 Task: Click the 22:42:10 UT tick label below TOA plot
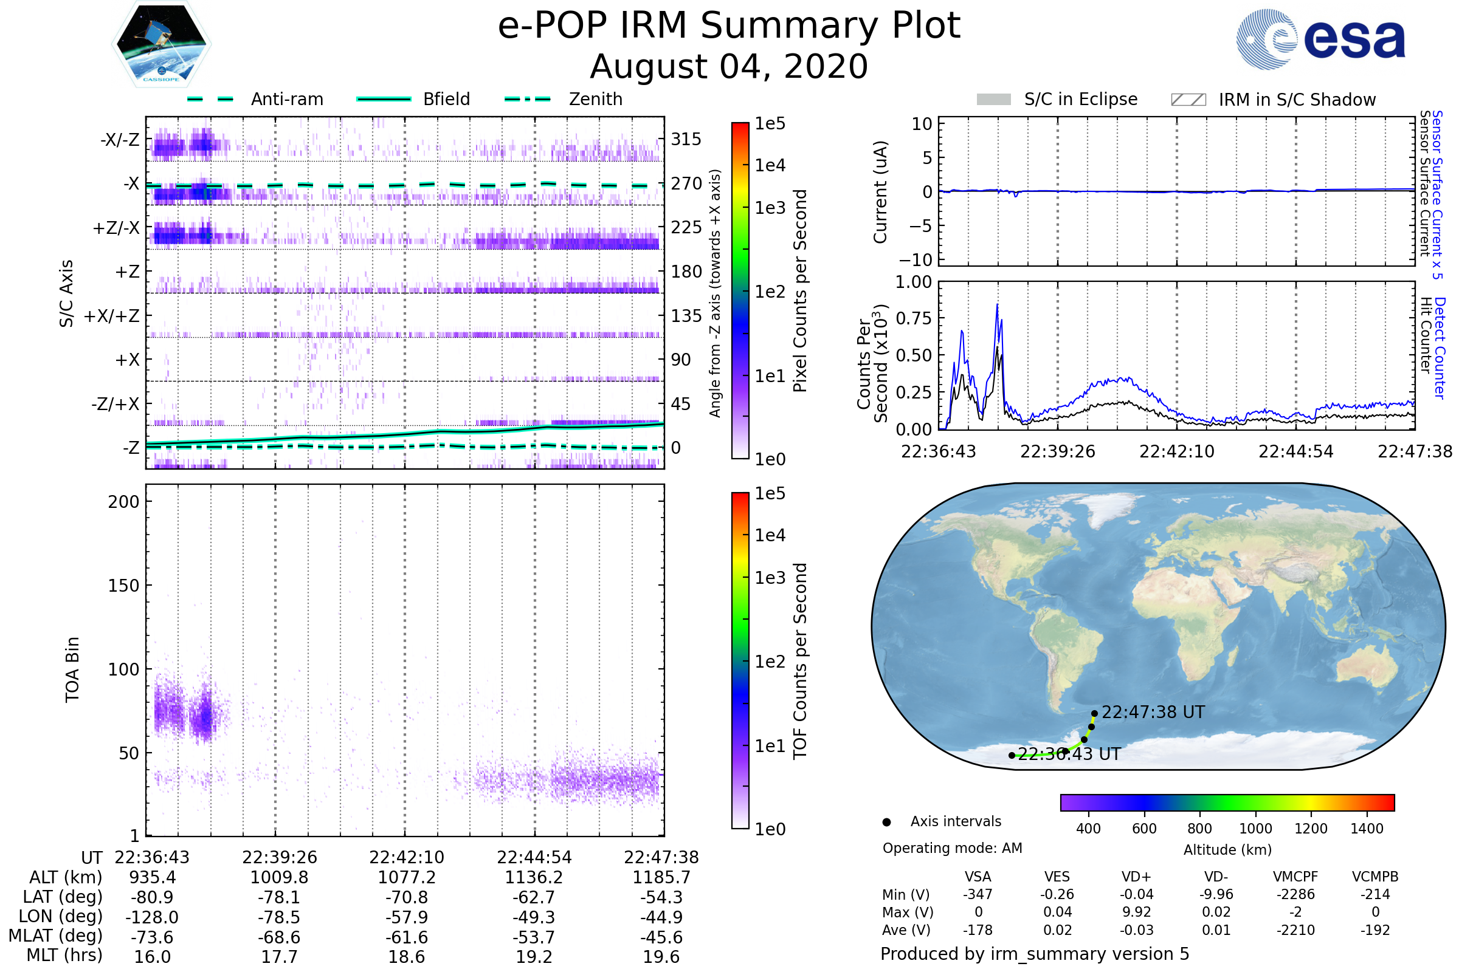(x=406, y=857)
